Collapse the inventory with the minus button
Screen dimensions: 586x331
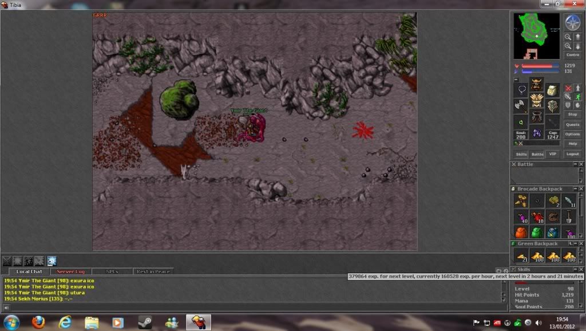click(x=516, y=80)
